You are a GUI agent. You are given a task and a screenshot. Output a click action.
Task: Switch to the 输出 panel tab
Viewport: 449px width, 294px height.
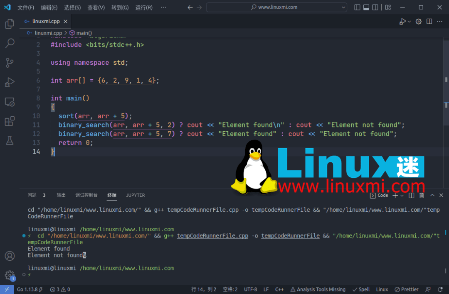(x=61, y=195)
